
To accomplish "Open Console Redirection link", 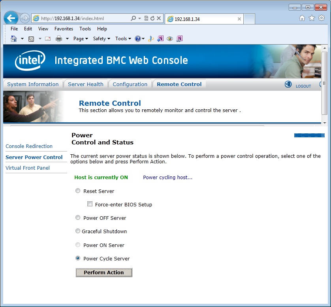I will (29, 146).
